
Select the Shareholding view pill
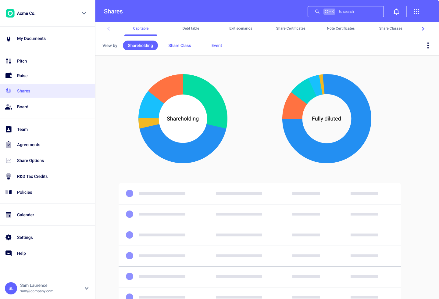140,45
